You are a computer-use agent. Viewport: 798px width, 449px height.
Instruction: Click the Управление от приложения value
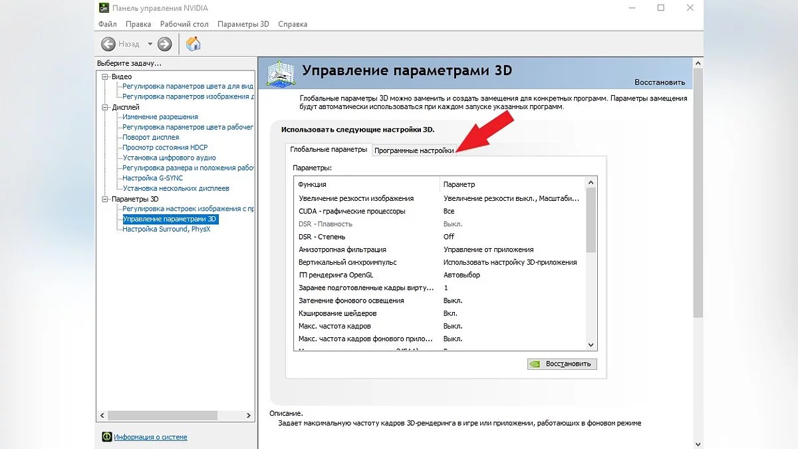tap(489, 249)
